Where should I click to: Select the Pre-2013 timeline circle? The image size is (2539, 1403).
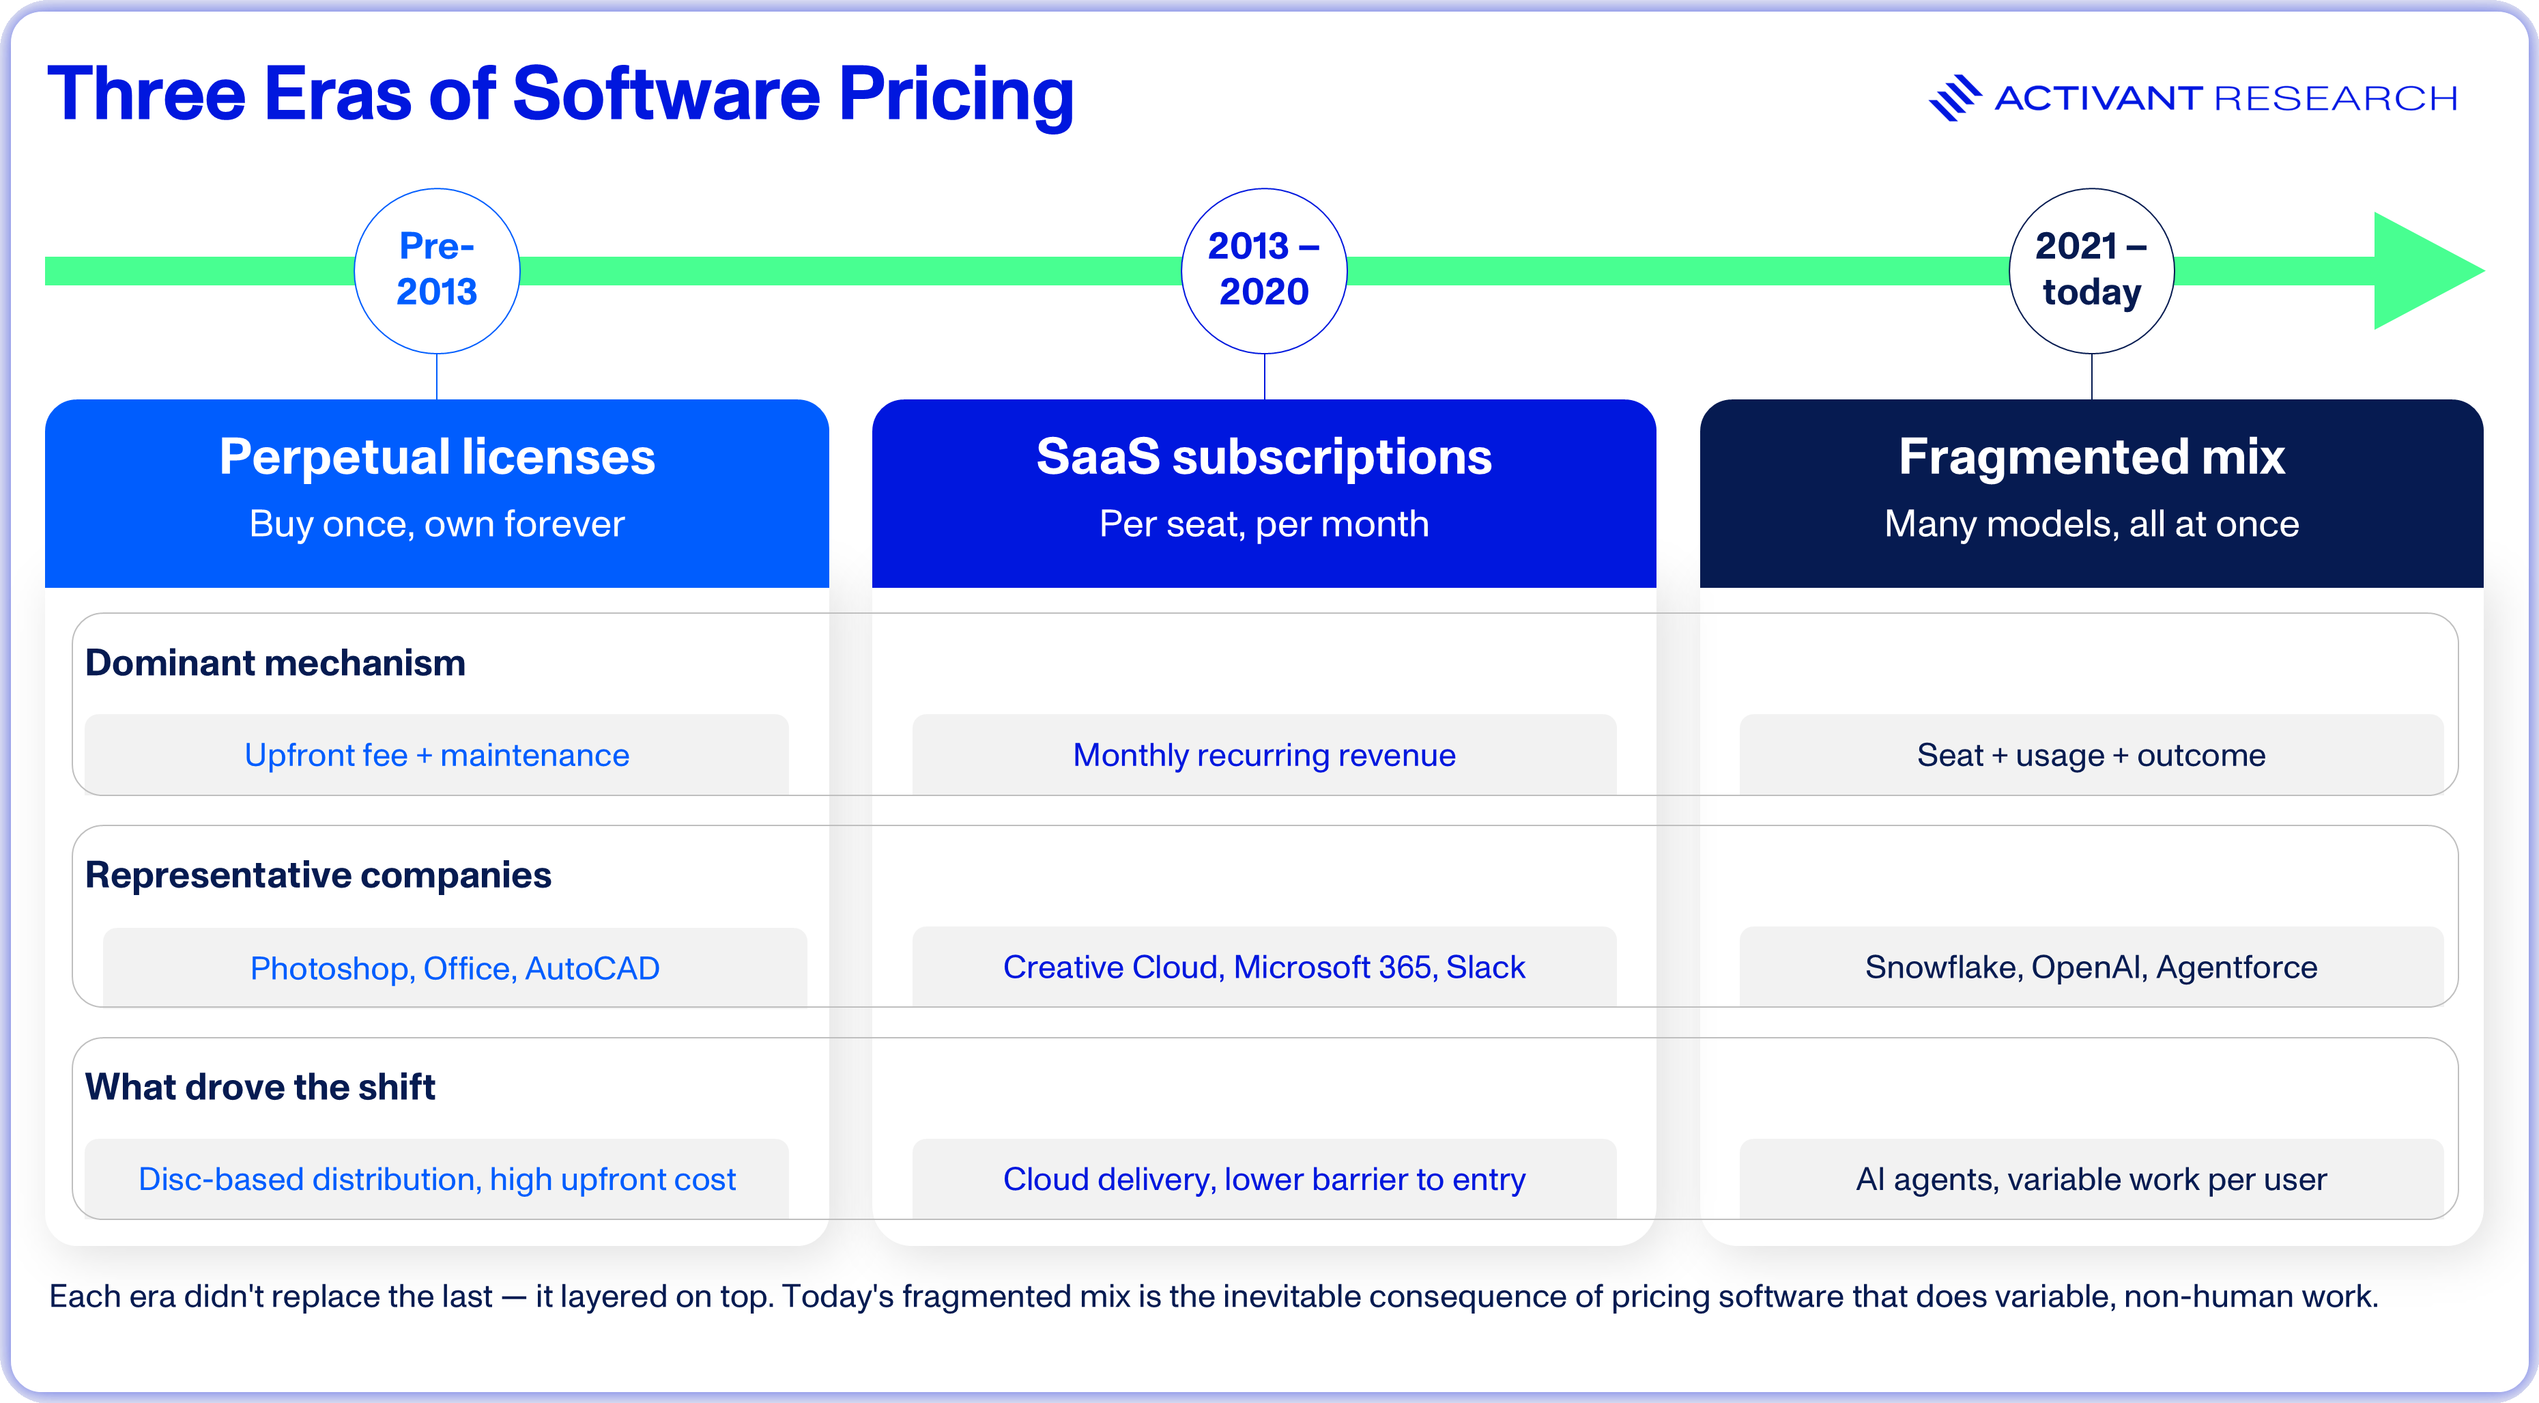point(437,271)
